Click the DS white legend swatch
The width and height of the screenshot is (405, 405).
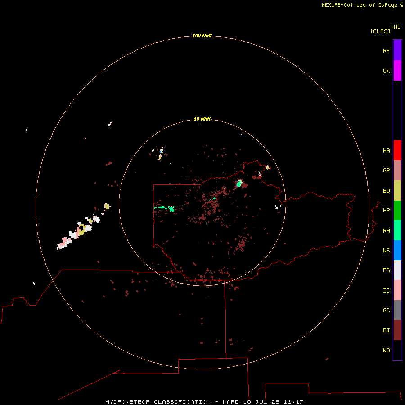coord(397,270)
